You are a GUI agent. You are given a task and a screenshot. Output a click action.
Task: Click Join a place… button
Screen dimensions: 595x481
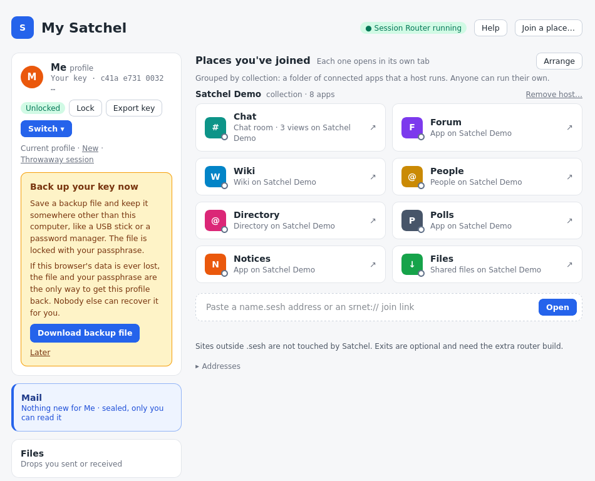tap(548, 28)
